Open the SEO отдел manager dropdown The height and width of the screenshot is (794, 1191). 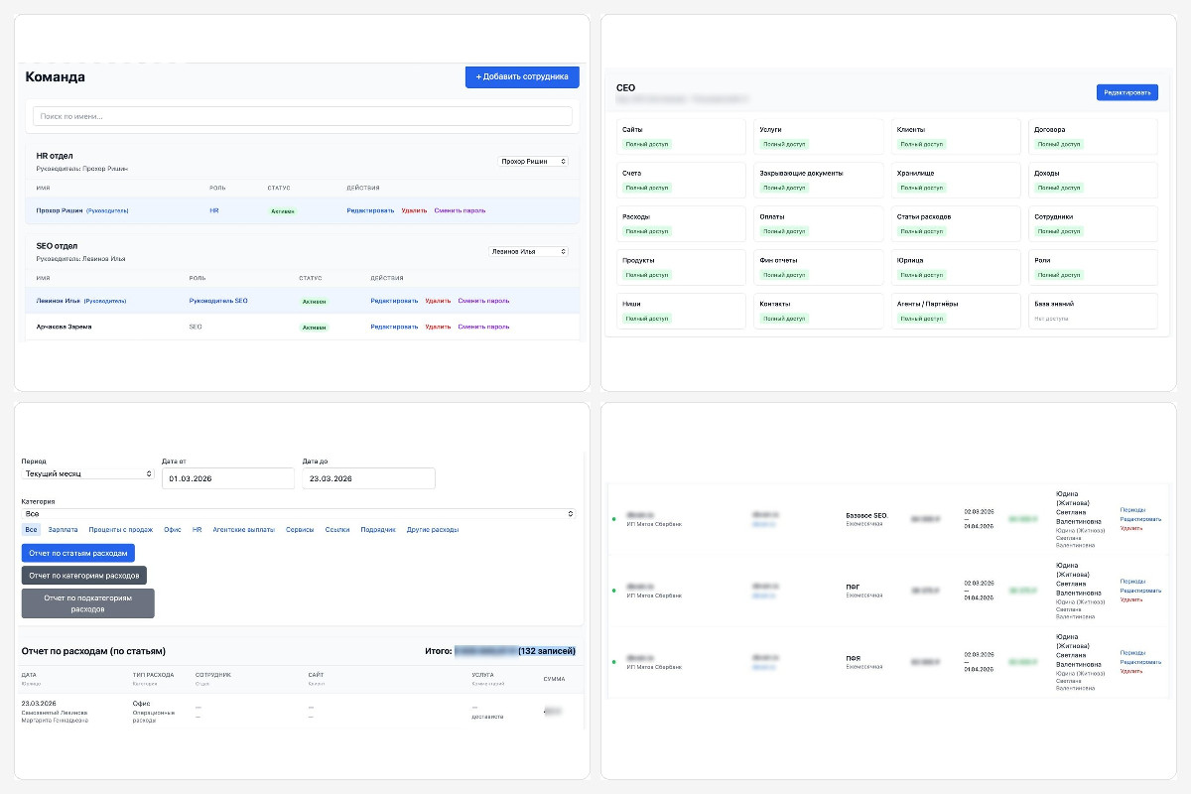(x=528, y=251)
